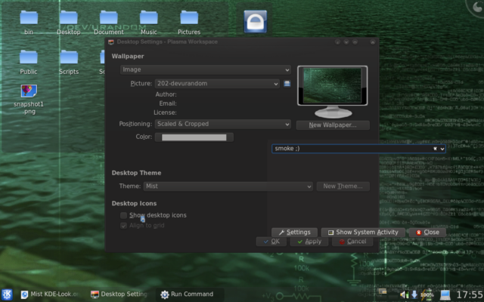484x302 pixels.
Task: Click the help button in title bar
Action: [x=338, y=42]
